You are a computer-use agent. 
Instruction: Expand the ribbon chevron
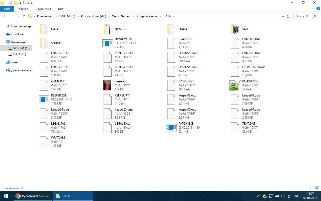click(313, 9)
